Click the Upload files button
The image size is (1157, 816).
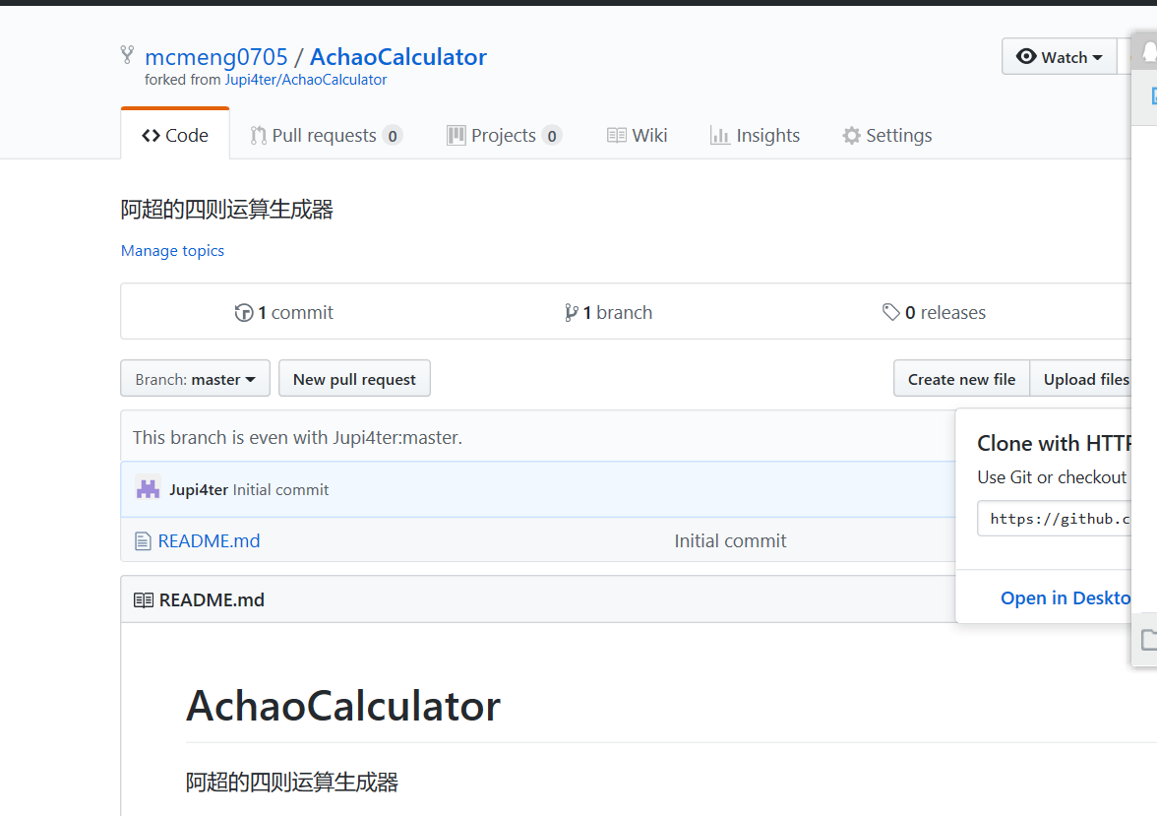(1086, 379)
